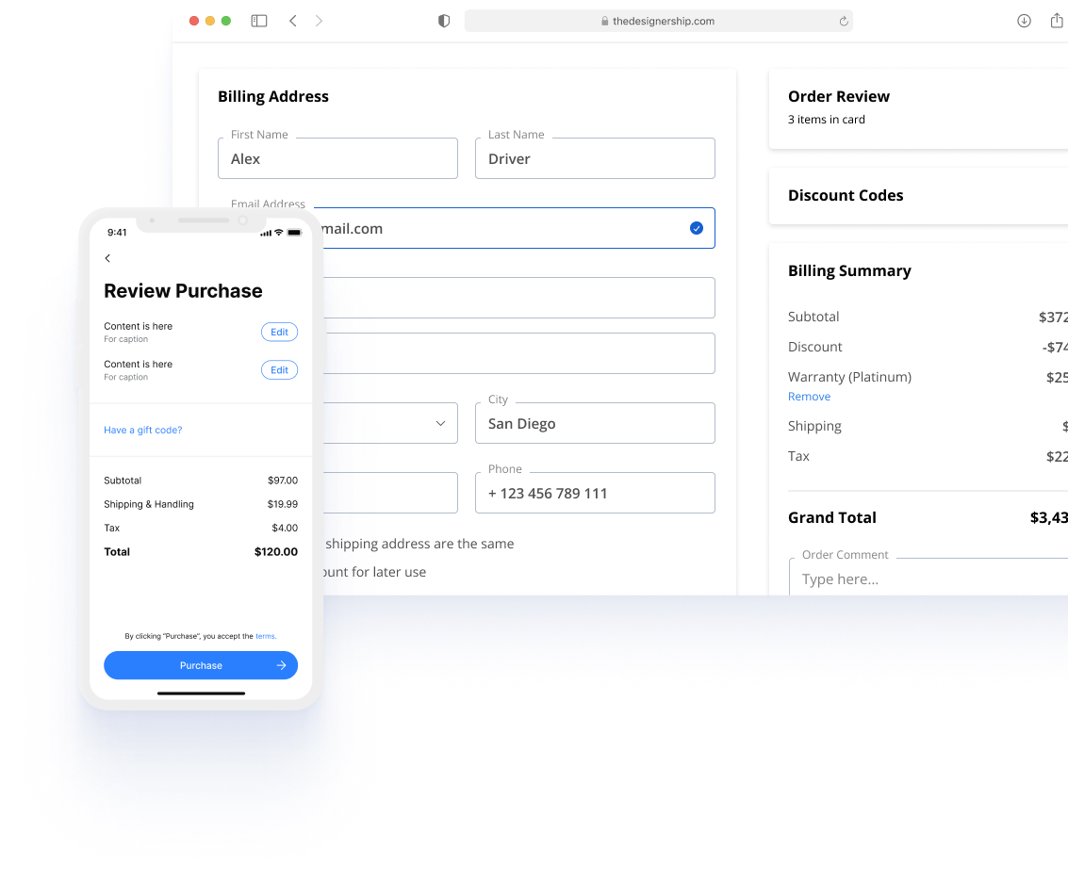This screenshot has height=880, width=1068.
Task: Open the Safari downloads icon
Action: [1024, 21]
